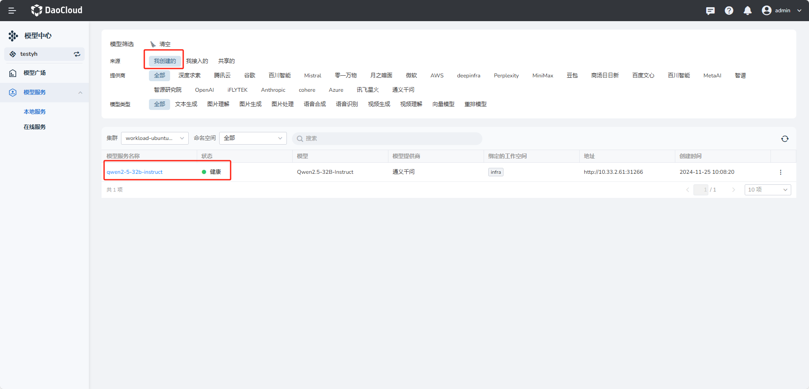The image size is (809, 389).
Task: Click the http://10.33.2.61:31266 address text
Action: 614,172
